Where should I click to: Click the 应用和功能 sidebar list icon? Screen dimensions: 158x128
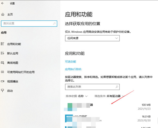pyautogui.click(x=3, y=44)
